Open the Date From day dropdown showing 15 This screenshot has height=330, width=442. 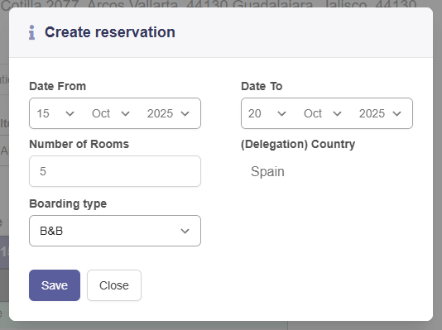click(55, 113)
